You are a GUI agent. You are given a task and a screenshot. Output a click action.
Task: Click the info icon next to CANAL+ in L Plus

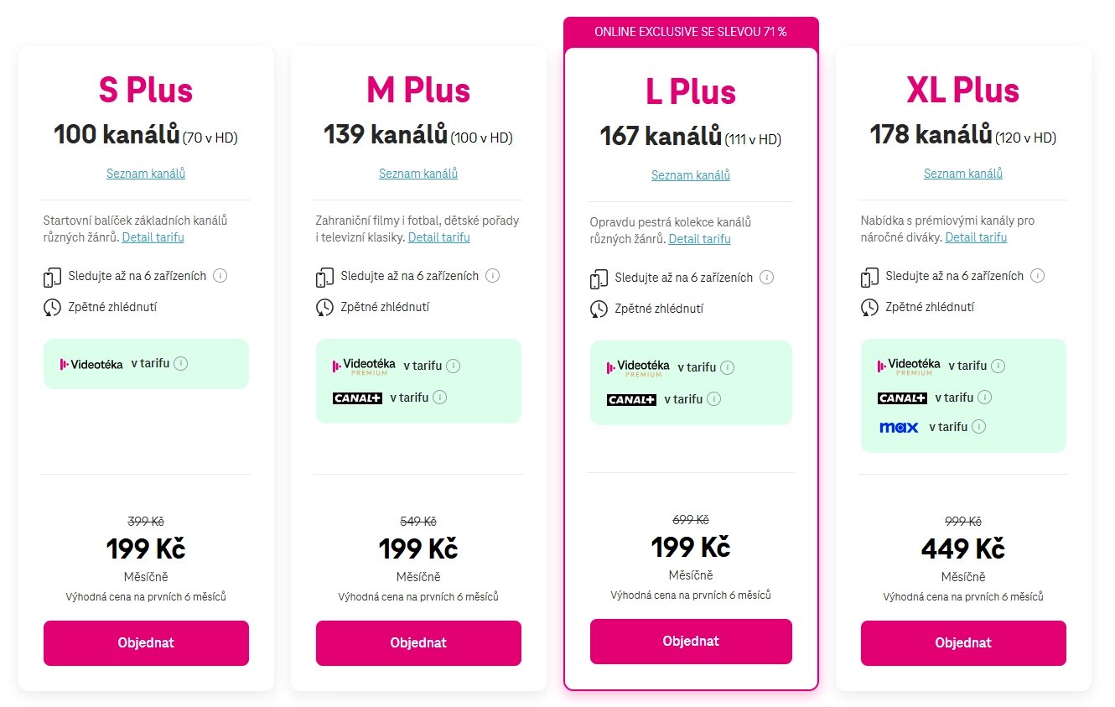pyautogui.click(x=714, y=399)
